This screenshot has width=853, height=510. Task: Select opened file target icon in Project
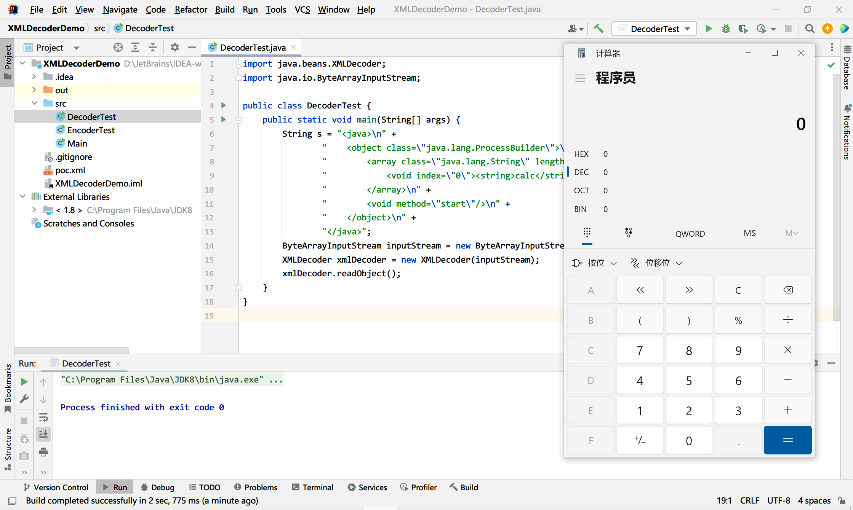click(x=118, y=48)
